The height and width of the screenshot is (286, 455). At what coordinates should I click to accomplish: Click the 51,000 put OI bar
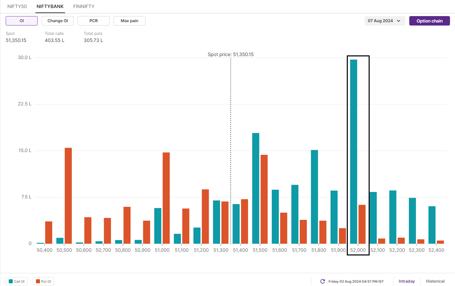pyautogui.click(x=166, y=198)
